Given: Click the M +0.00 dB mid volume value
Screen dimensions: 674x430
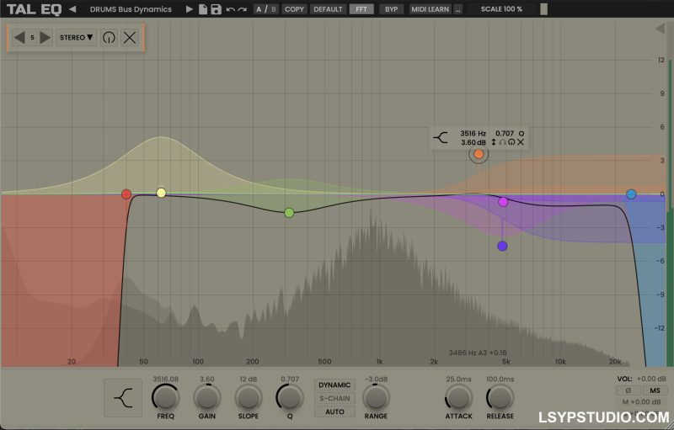Looking at the screenshot, I should click(641, 402).
